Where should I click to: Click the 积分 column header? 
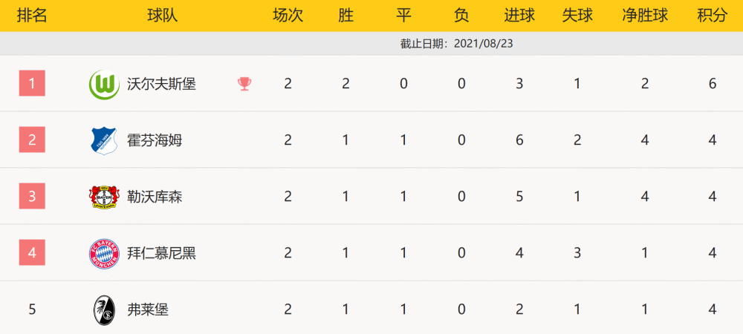(x=713, y=16)
